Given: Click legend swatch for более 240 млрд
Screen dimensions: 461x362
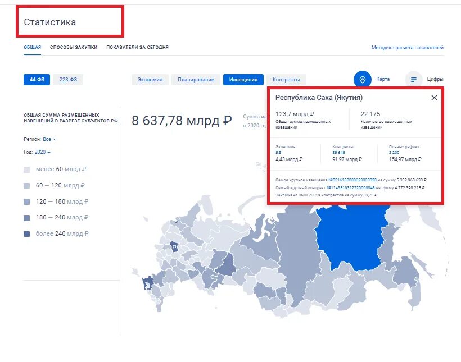Looking at the screenshot, I should [x=27, y=234].
